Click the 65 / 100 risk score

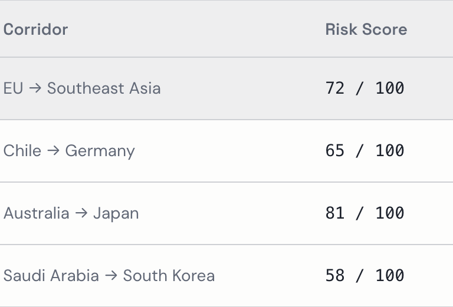(365, 151)
